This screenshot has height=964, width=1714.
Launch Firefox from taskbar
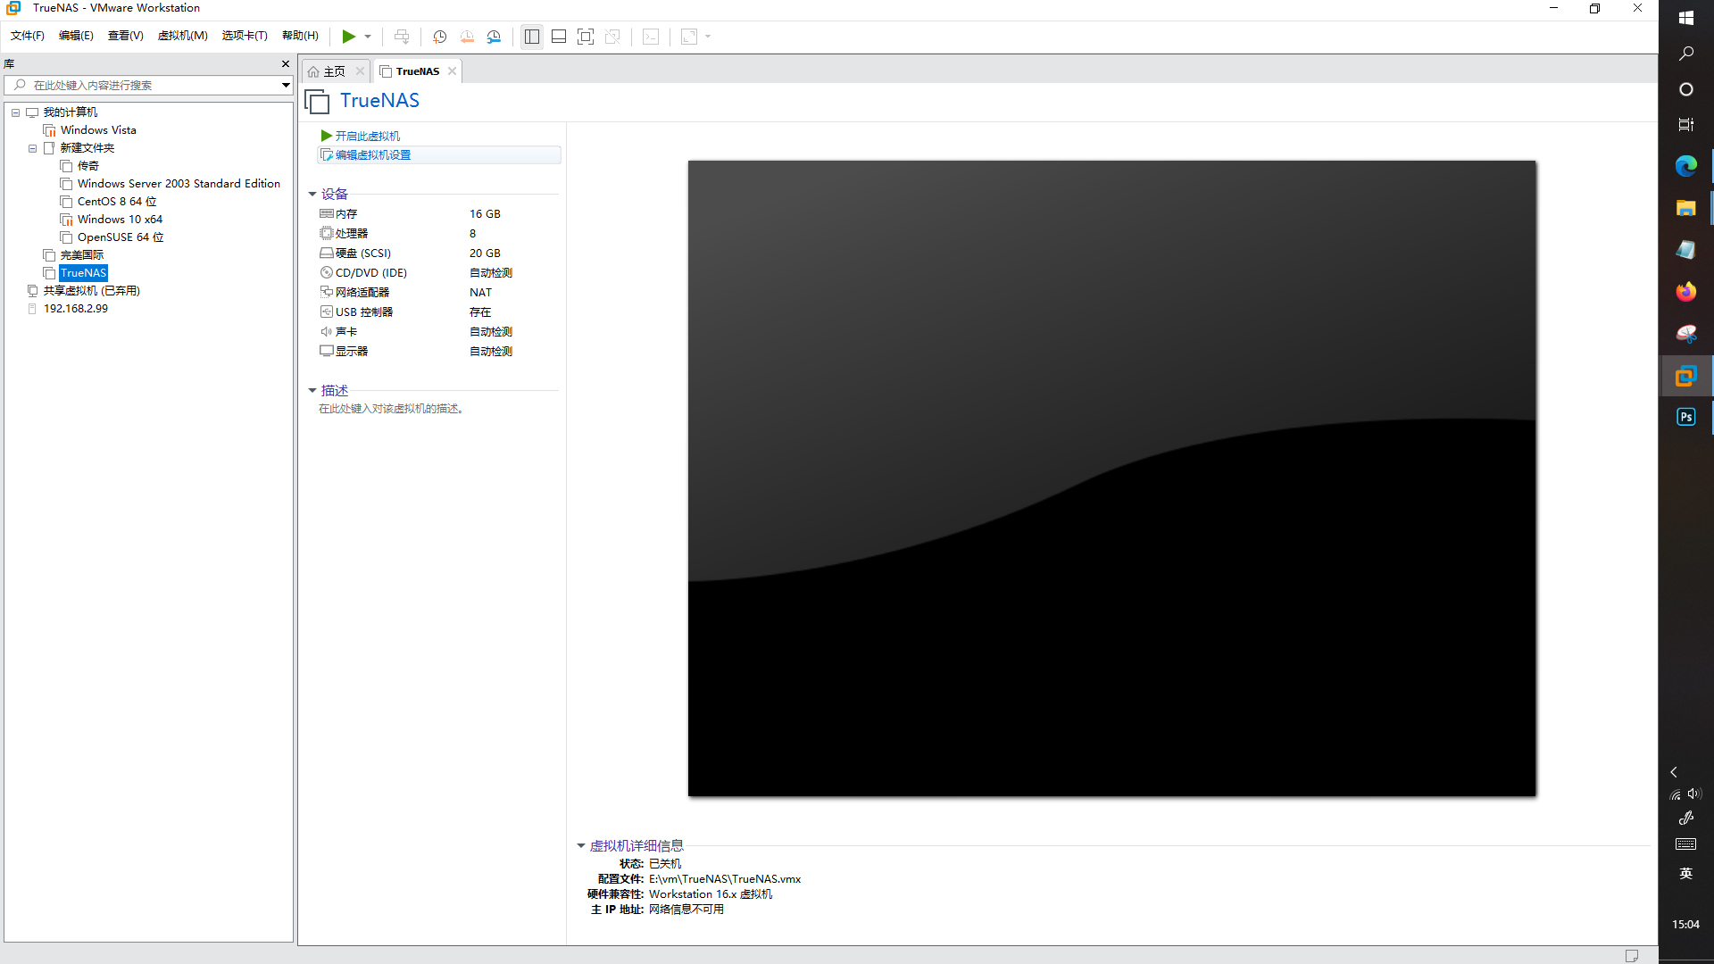click(1686, 292)
